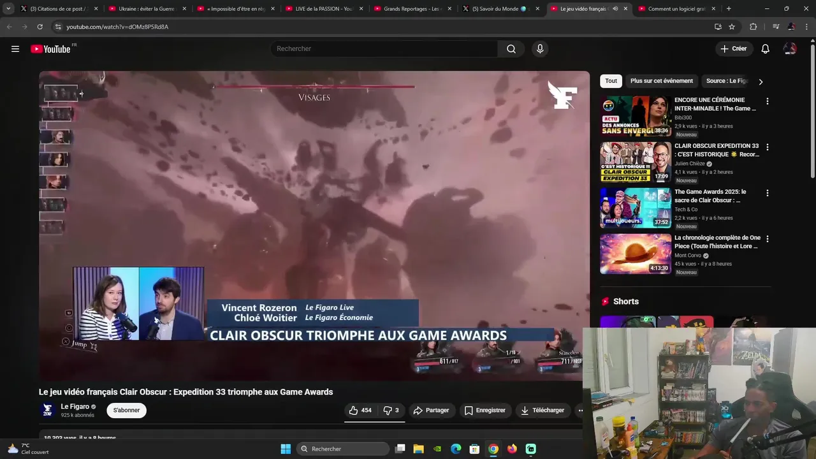Select the Source : Le Figaro chip
The width and height of the screenshot is (816, 459).
[727, 81]
